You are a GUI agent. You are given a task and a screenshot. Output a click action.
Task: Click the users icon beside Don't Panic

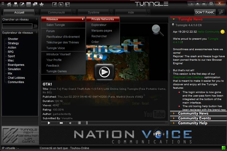(x=221, y=12)
